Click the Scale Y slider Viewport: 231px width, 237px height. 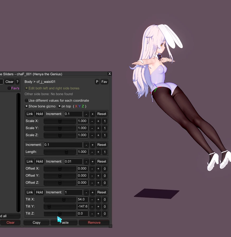point(60,128)
